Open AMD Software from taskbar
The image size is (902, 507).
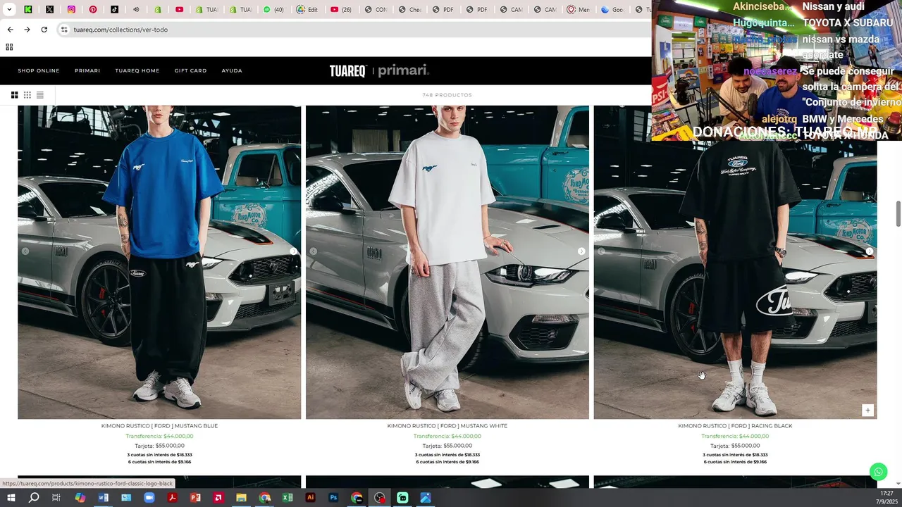pyautogui.click(x=218, y=498)
